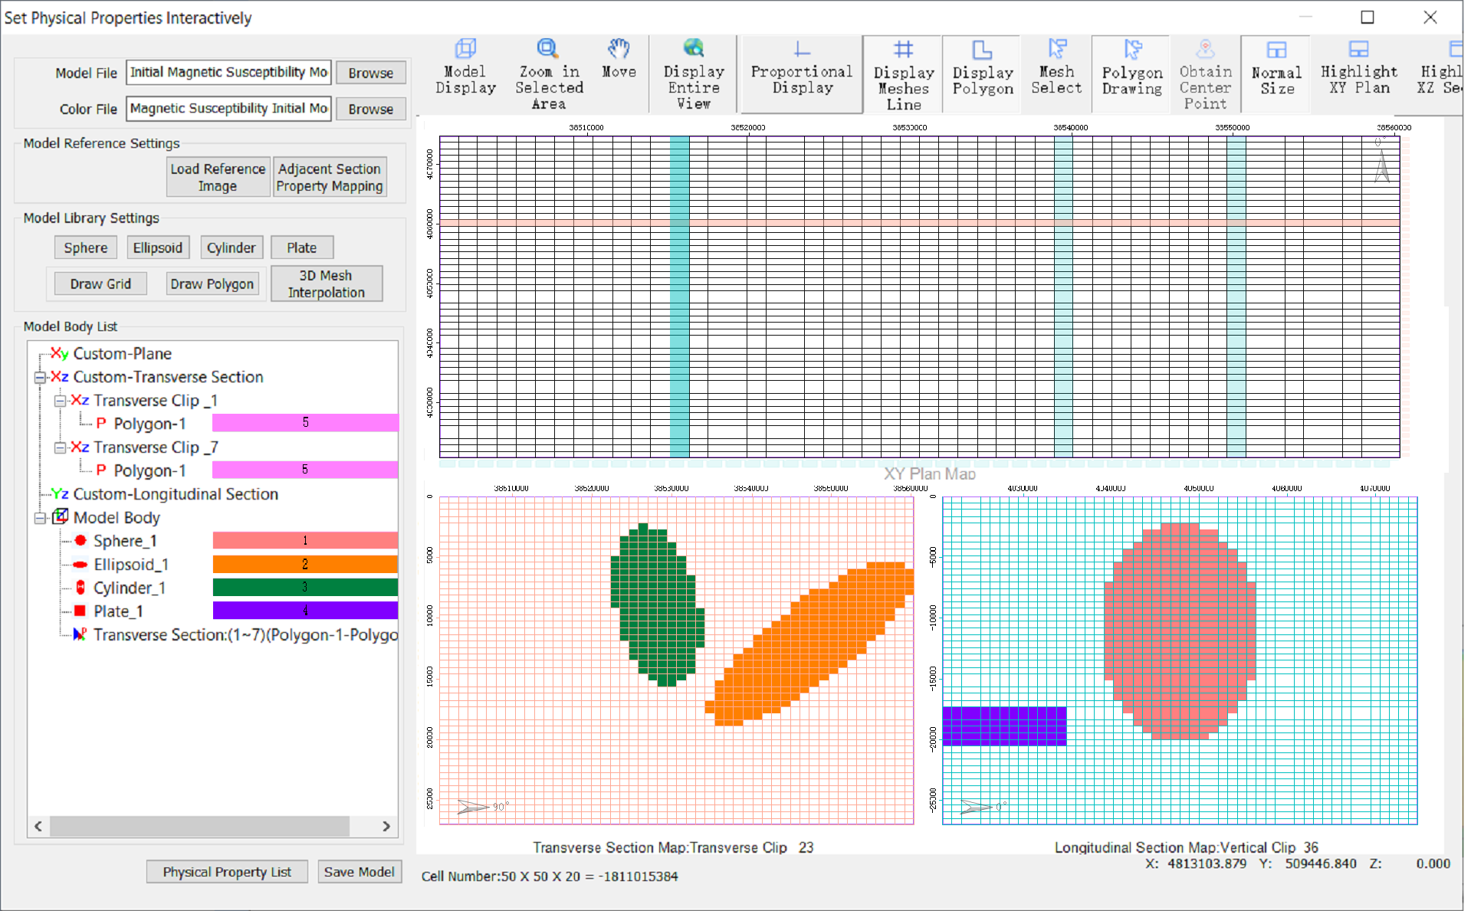This screenshot has height=911, width=1471.
Task: Click scroll right arrow in Model Body List
Action: tap(386, 826)
